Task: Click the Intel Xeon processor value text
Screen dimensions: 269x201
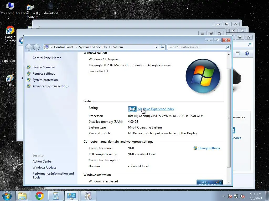Action: click(165, 116)
